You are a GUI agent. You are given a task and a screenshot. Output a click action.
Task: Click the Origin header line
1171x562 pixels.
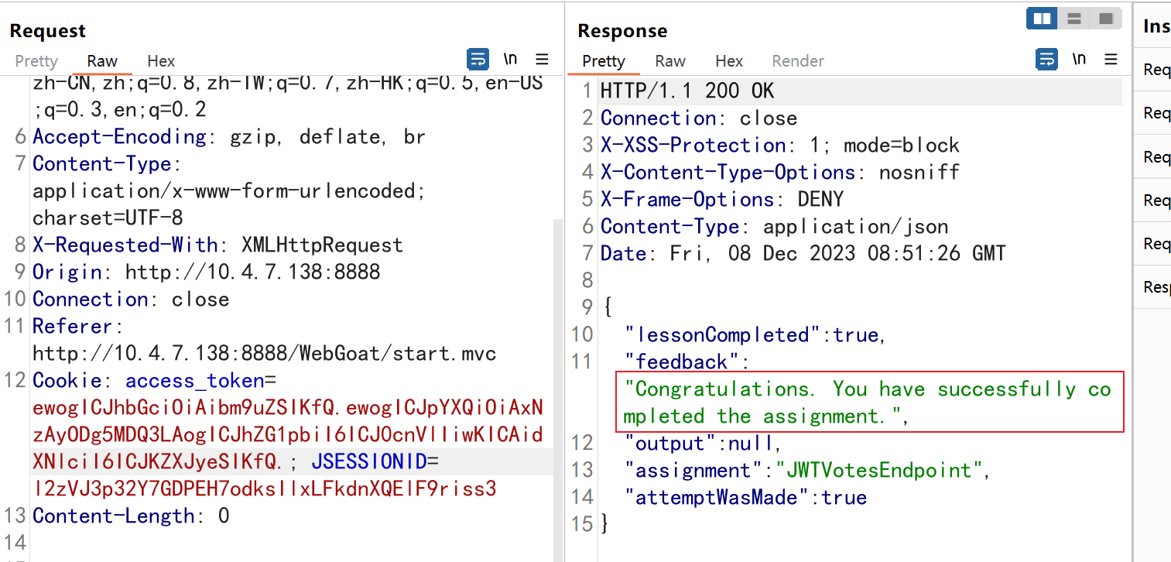pyautogui.click(x=207, y=272)
